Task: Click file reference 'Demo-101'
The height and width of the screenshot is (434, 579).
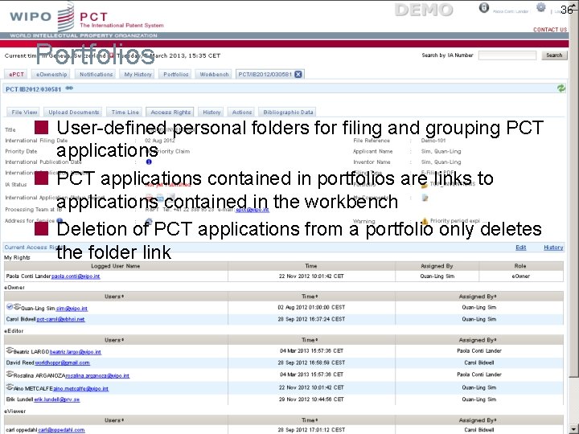Action: point(433,140)
